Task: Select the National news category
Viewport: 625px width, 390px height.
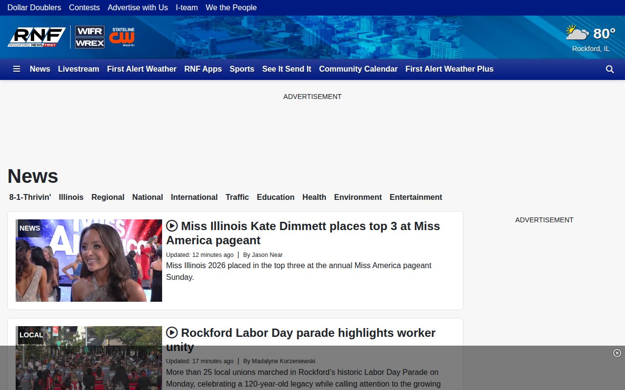Action: point(147,197)
